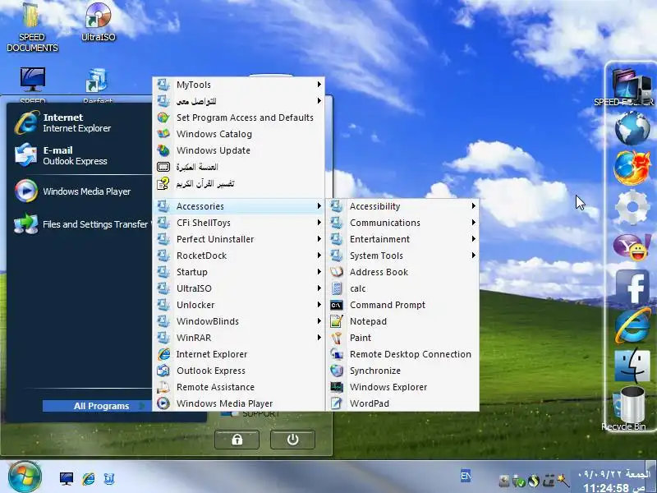Open the SPEED FOLDER dock icon
657x493 pixels.
tap(632, 86)
